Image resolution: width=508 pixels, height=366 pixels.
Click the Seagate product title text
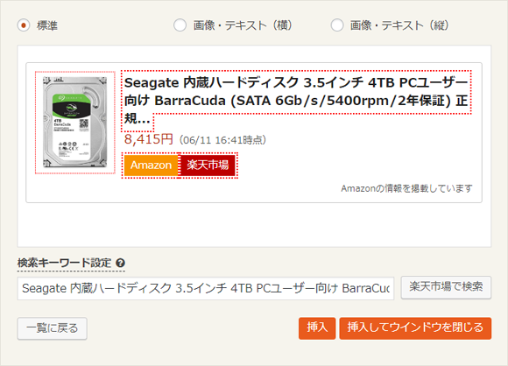pos(296,101)
